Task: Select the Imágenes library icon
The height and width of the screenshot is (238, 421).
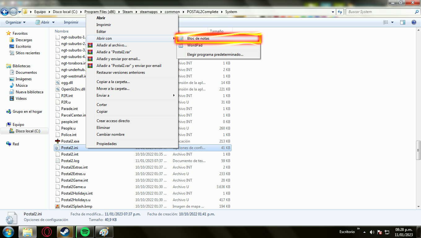Action: pos(12,79)
